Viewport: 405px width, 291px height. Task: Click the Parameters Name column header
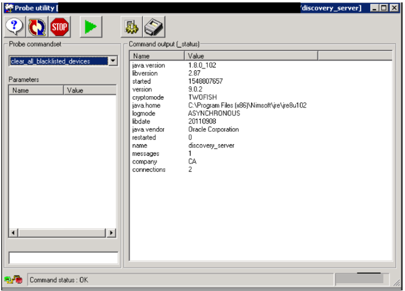pyautogui.click(x=35, y=90)
